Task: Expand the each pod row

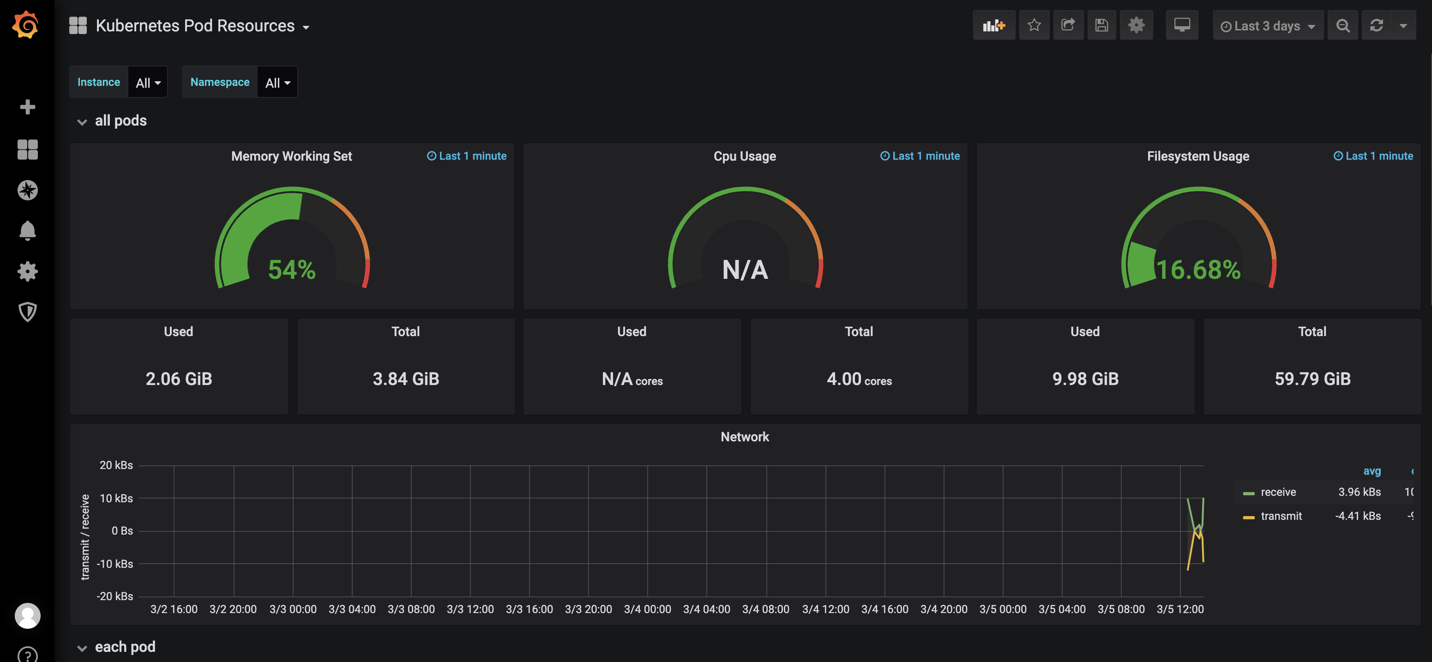Action: pos(125,647)
